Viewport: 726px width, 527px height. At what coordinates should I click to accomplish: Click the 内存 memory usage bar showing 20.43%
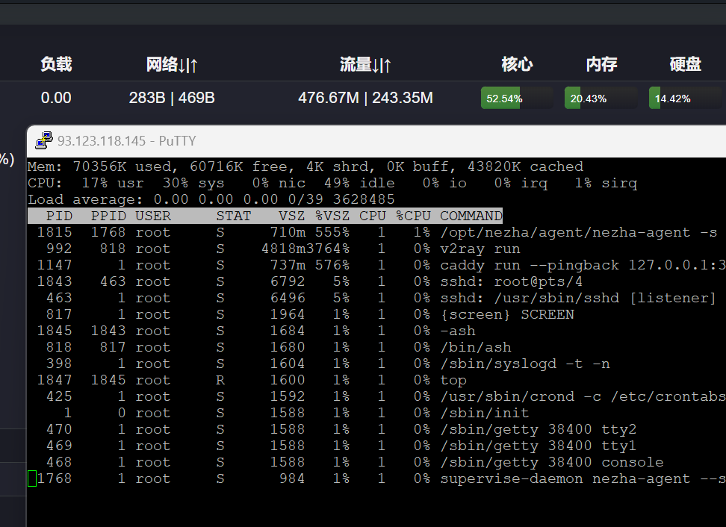pos(601,98)
